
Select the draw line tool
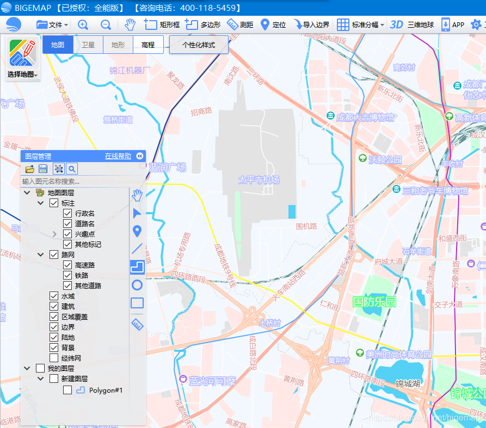click(137, 249)
